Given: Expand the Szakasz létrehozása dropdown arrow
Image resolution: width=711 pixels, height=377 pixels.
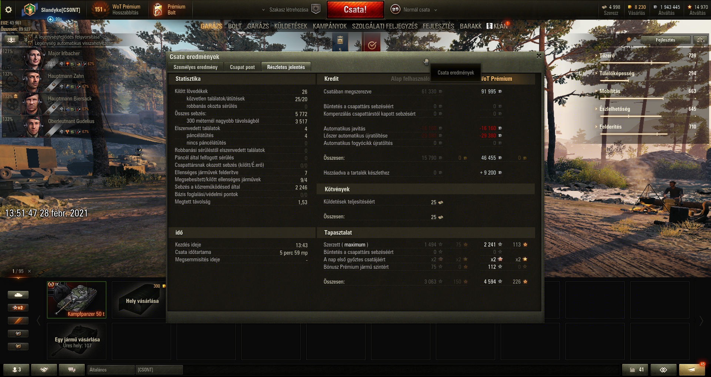Looking at the screenshot, I should (263, 10).
